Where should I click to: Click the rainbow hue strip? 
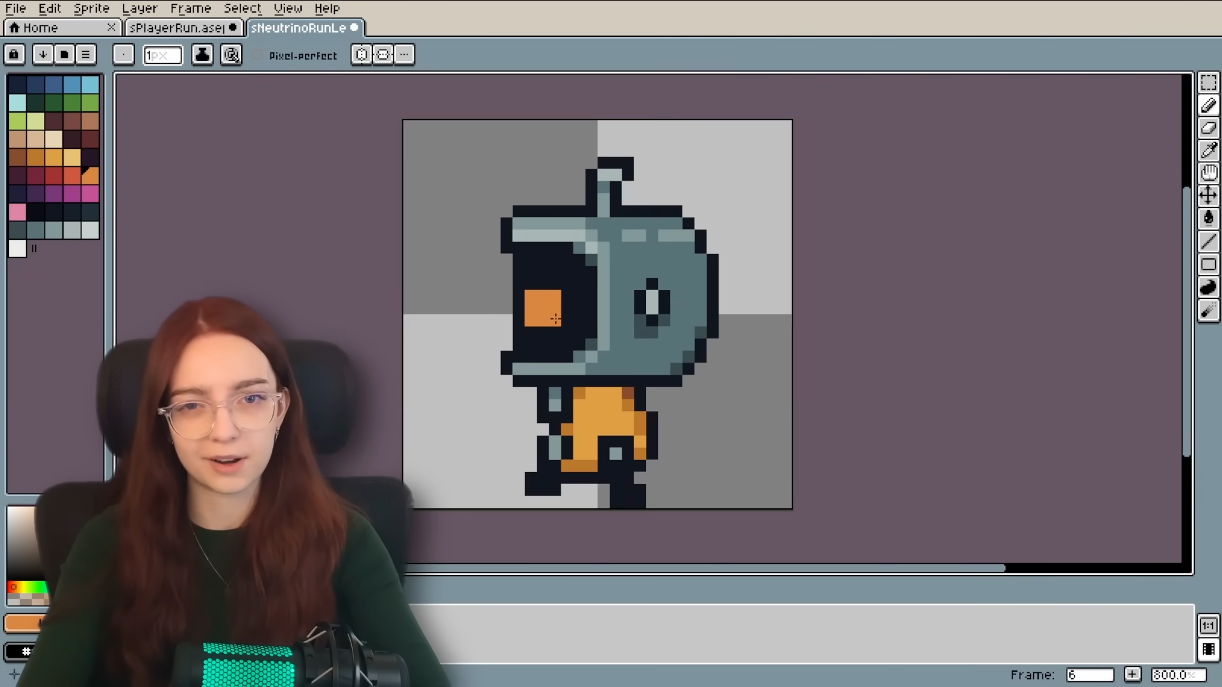[27, 586]
